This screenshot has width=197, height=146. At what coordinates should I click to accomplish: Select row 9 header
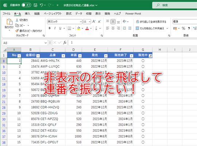(4, 67)
